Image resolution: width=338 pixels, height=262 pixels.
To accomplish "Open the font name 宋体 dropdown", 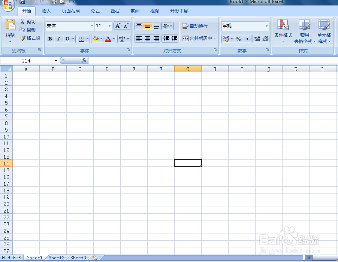I will tap(92, 26).
